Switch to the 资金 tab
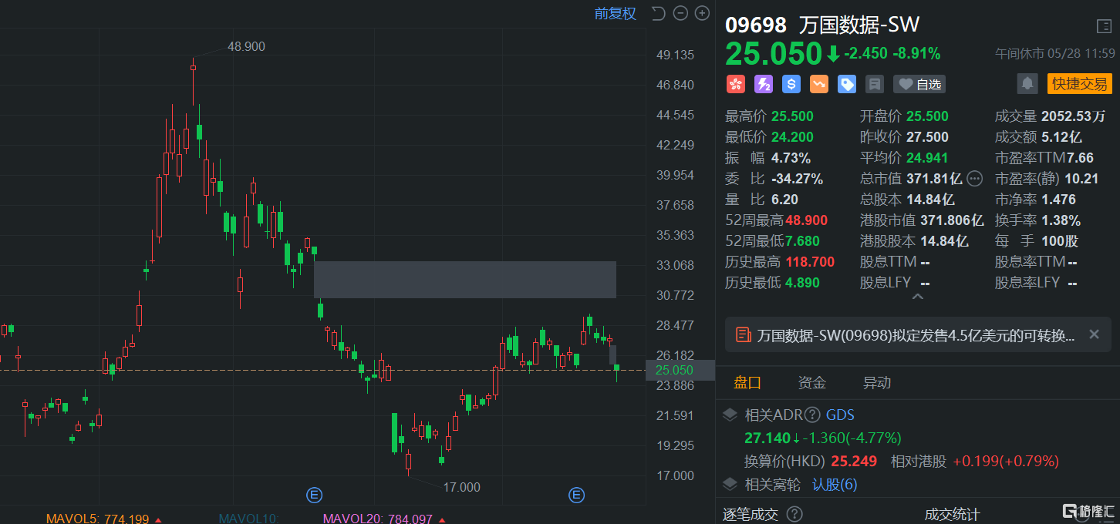This screenshot has width=1120, height=524. (x=811, y=383)
